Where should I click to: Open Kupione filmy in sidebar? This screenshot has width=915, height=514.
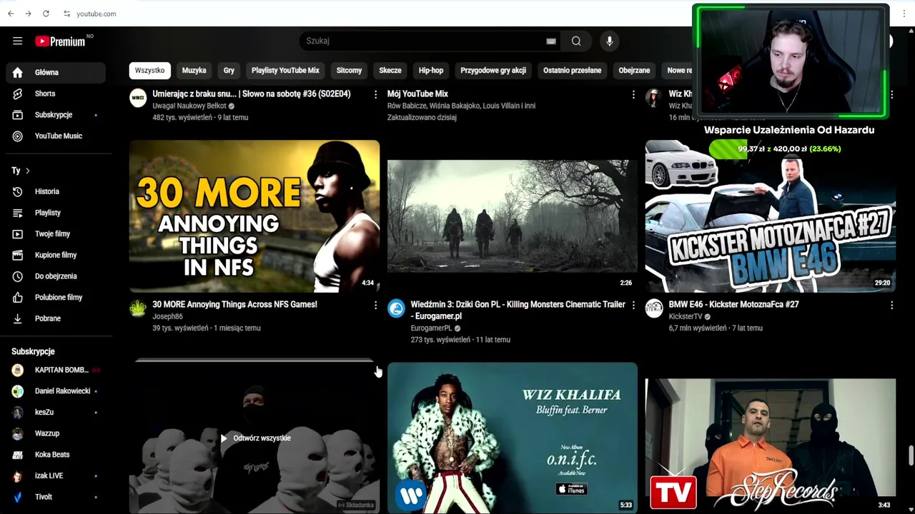(56, 255)
